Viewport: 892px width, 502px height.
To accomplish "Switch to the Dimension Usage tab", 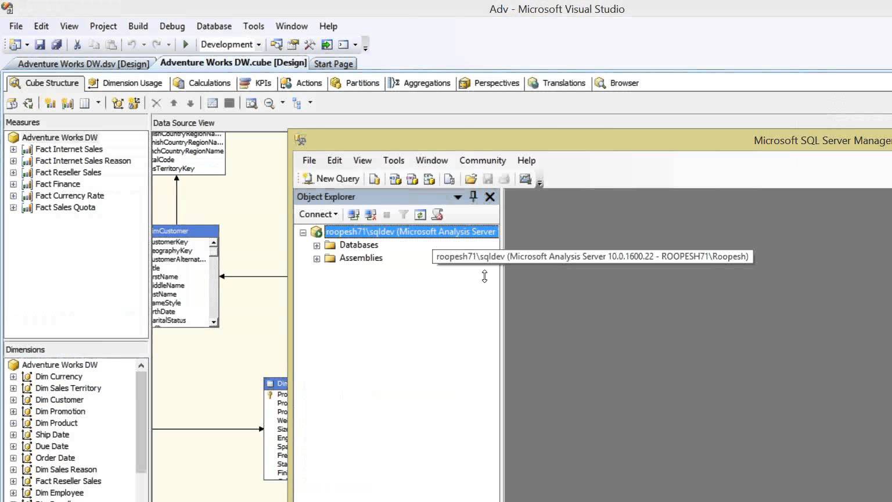I will point(125,83).
